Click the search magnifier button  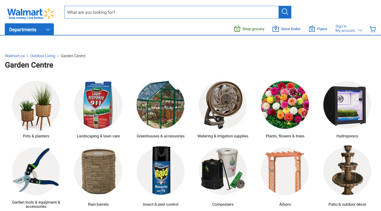(285, 12)
